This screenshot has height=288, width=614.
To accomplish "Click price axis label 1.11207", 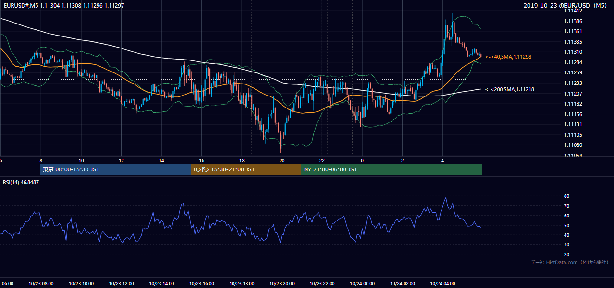I will [573, 94].
